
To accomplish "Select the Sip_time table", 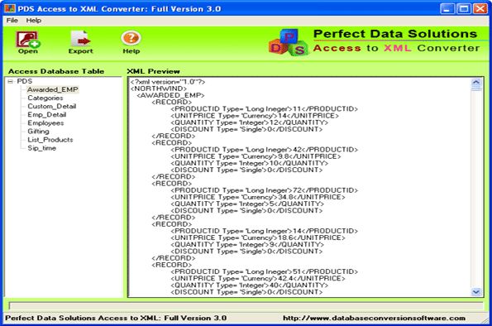I will [x=41, y=148].
